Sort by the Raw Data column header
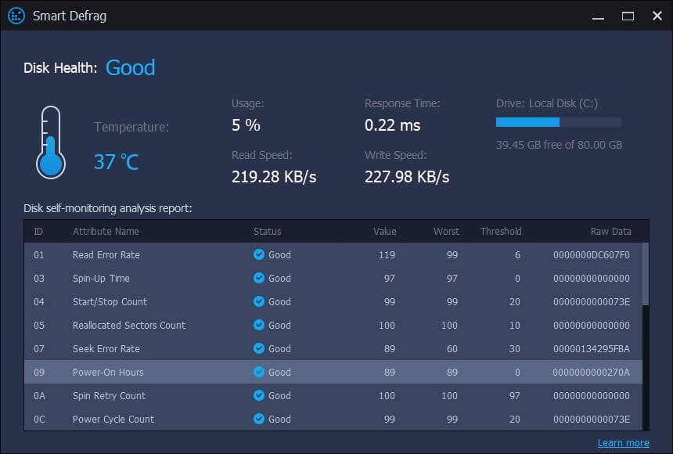The height and width of the screenshot is (454, 673). (x=610, y=231)
